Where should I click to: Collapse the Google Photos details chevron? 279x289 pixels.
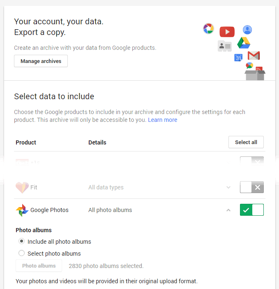pyautogui.click(x=228, y=210)
